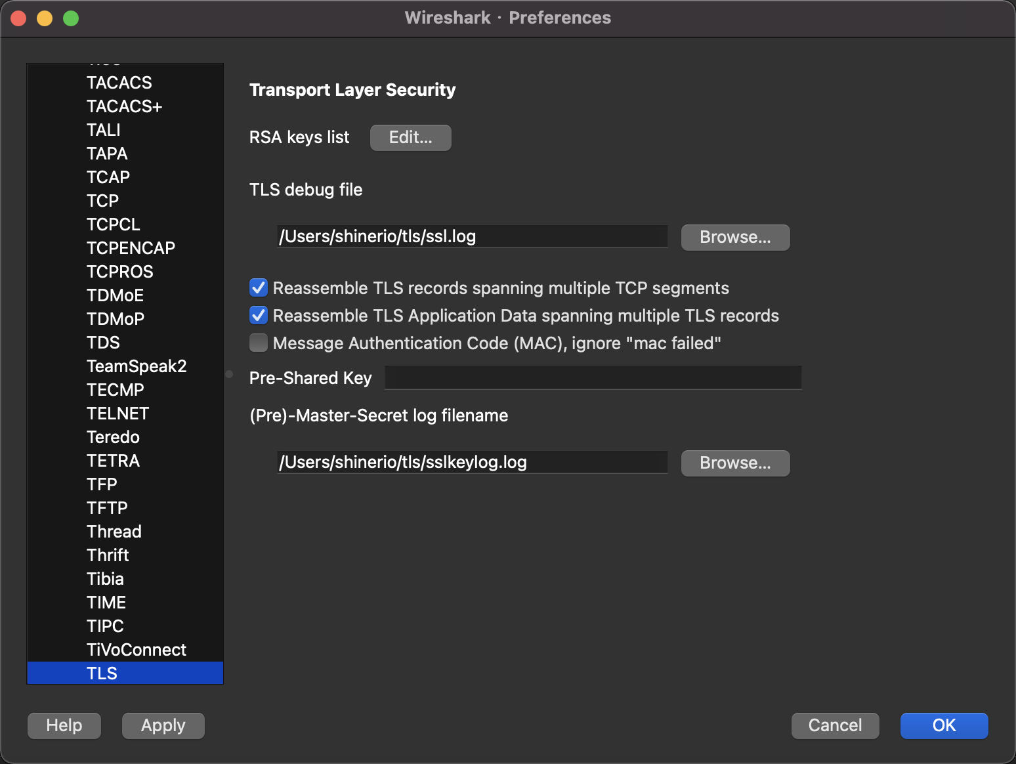1016x764 pixels.
Task: Choose TELNET from the protocol list
Action: click(x=118, y=414)
